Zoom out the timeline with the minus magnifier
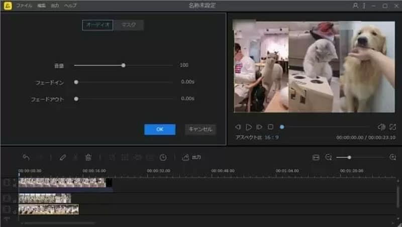This screenshot has height=227, width=402. 329,157
